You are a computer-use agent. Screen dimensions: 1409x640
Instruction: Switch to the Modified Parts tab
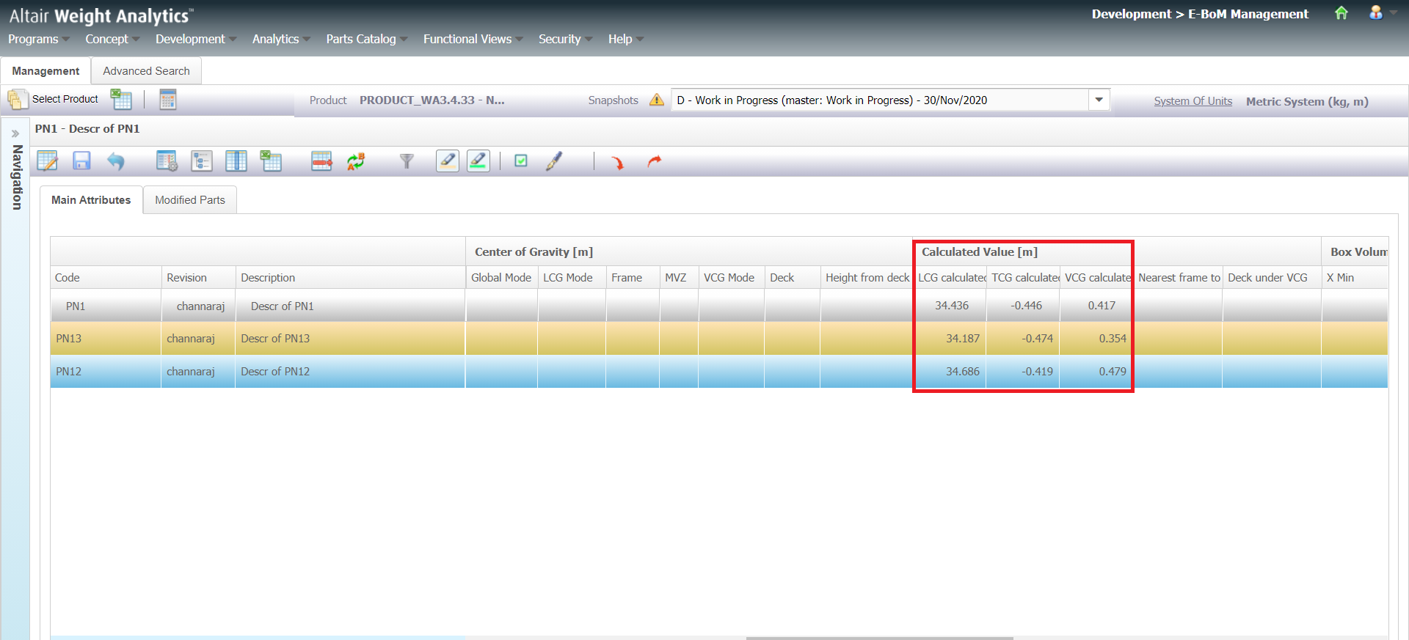coord(190,200)
